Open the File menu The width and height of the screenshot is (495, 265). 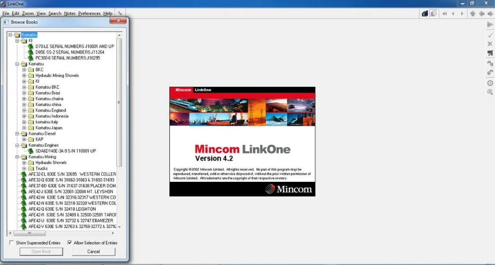tap(5, 13)
